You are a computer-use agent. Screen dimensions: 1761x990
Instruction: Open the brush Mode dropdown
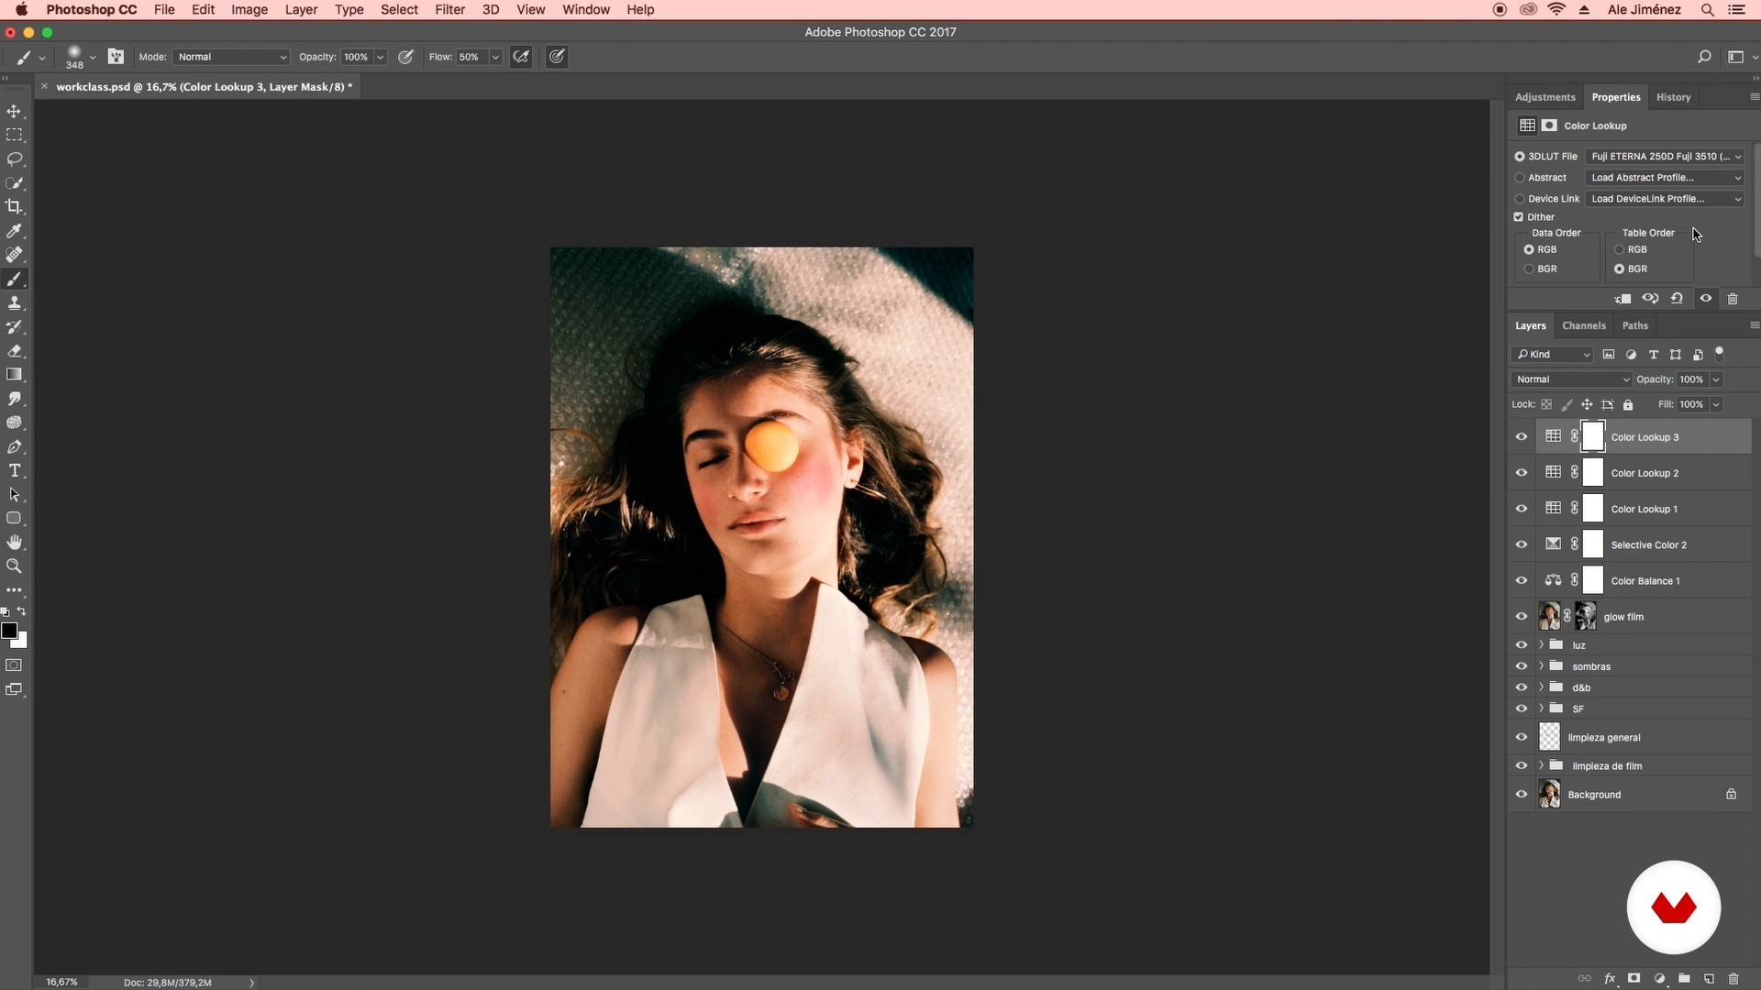pyautogui.click(x=230, y=57)
